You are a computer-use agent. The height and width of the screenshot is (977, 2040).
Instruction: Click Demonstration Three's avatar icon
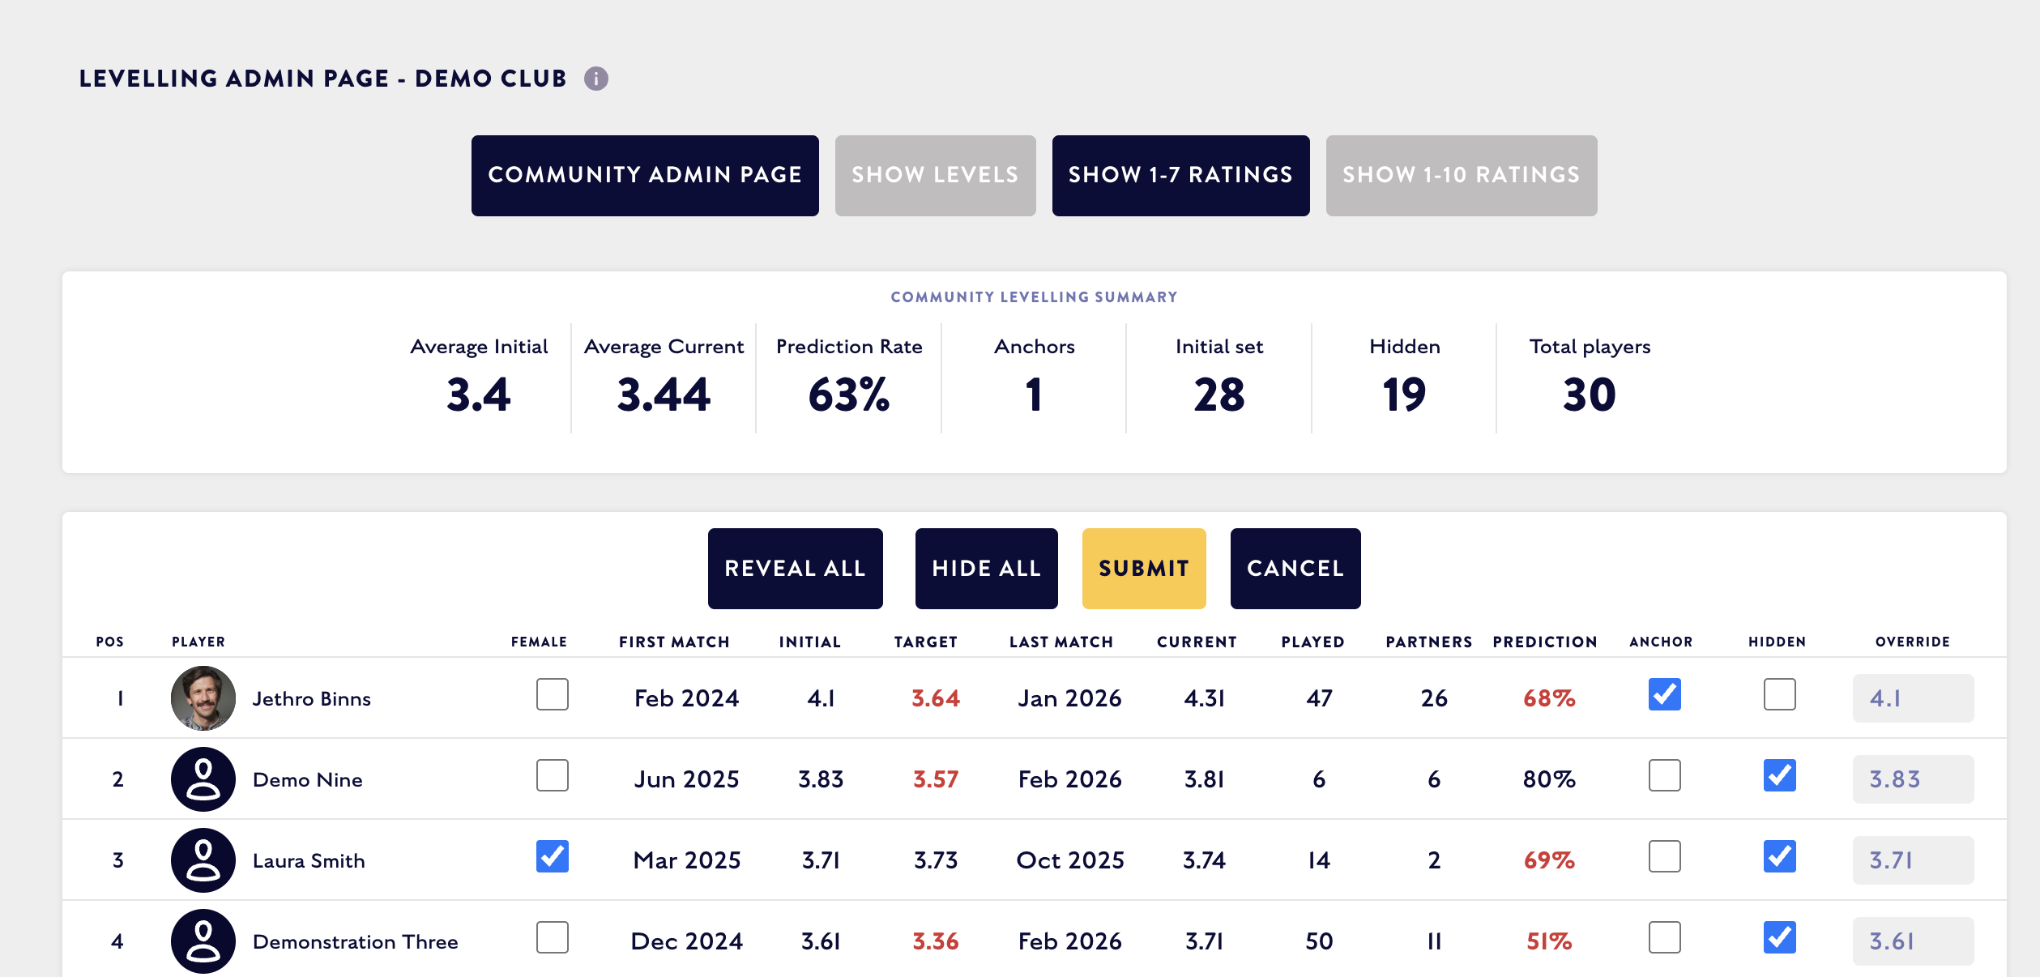(203, 941)
